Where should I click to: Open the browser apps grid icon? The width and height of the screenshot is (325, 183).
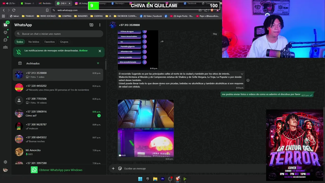pyautogui.click(x=3, y=16)
